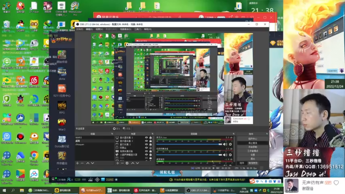The image size is (345, 194).
Task: Select the WAR3 scene
Action: (x=94, y=138)
